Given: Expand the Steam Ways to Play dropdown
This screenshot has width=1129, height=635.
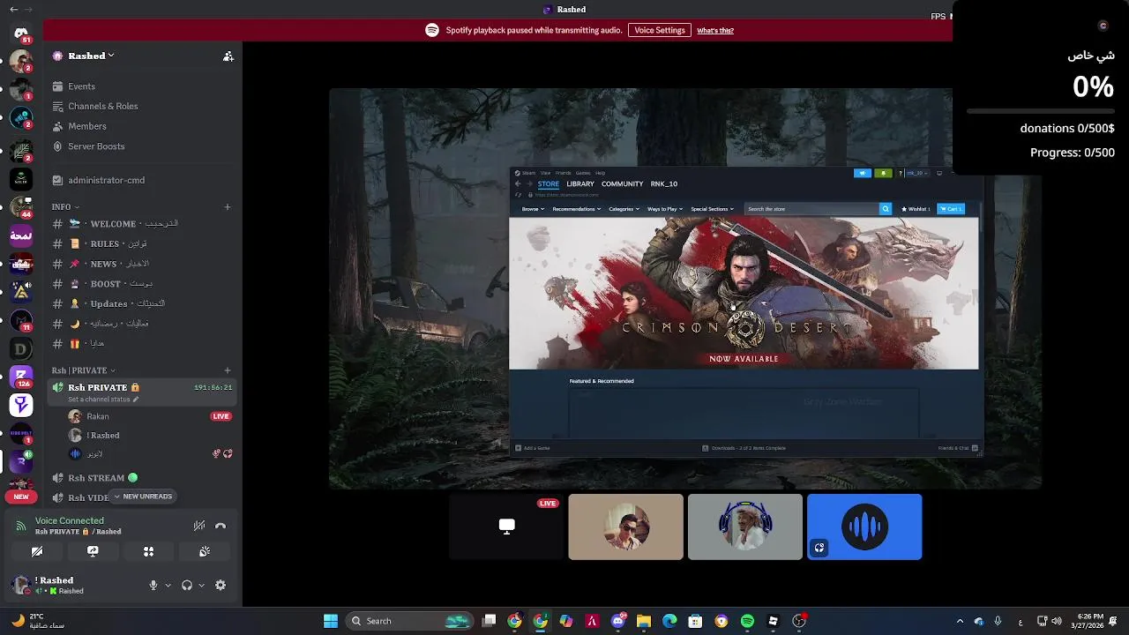Looking at the screenshot, I should coord(665,209).
